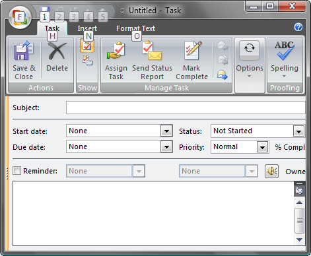Click the notes scrollbar thumb
This screenshot has height=256, width=311.
click(299, 220)
